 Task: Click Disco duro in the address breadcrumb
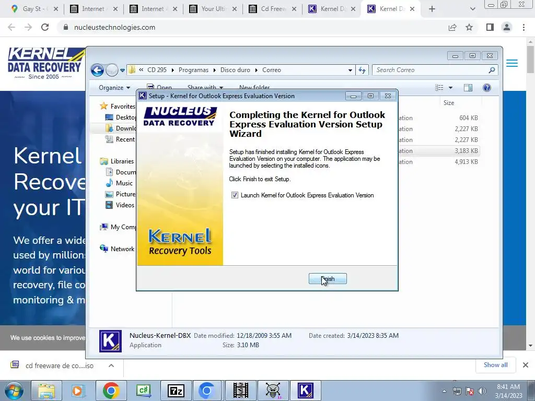click(x=235, y=70)
